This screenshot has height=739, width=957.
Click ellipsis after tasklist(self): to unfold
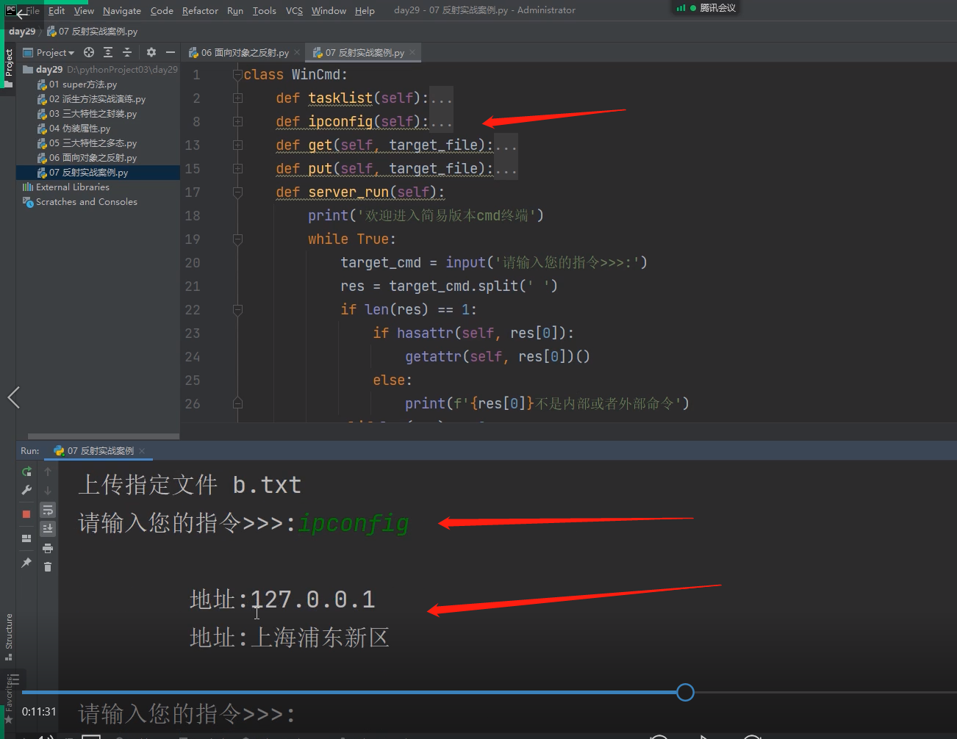click(441, 98)
